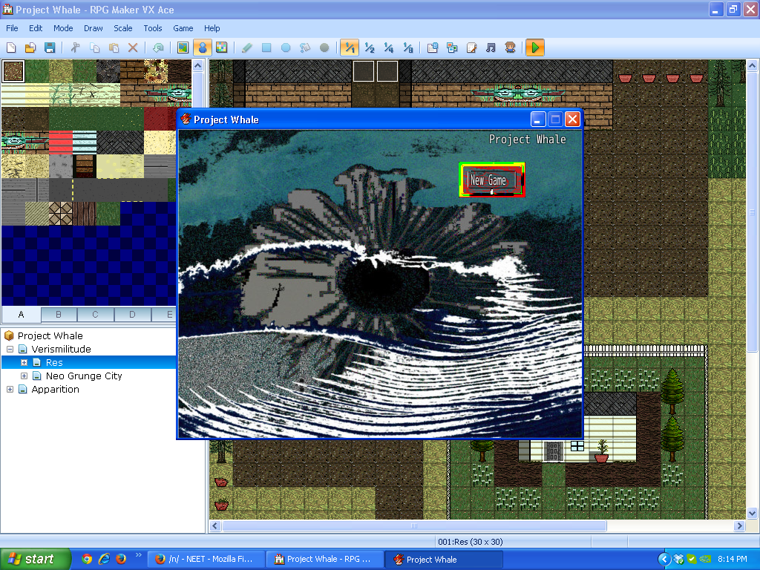Switch to Event editing mode
The width and height of the screenshot is (760, 570).
coord(202,47)
